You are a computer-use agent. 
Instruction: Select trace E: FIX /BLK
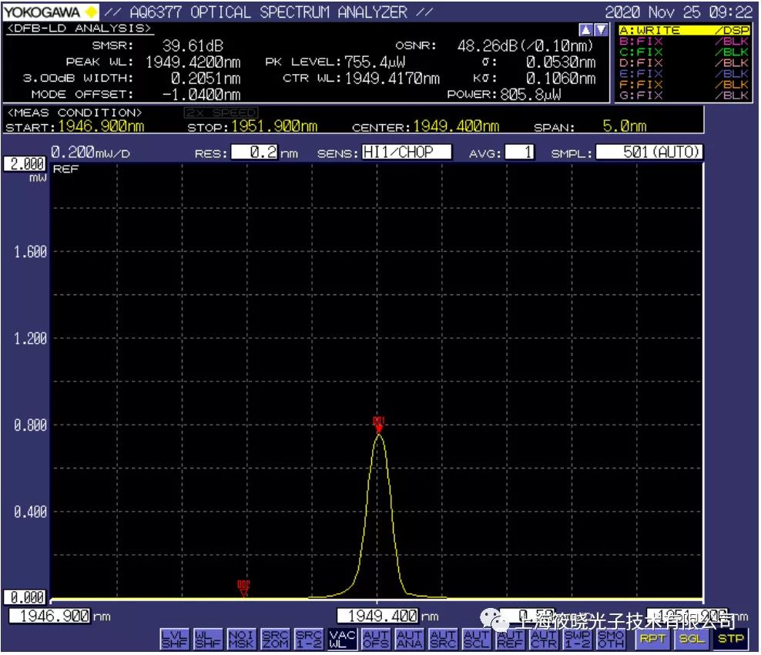click(x=684, y=73)
